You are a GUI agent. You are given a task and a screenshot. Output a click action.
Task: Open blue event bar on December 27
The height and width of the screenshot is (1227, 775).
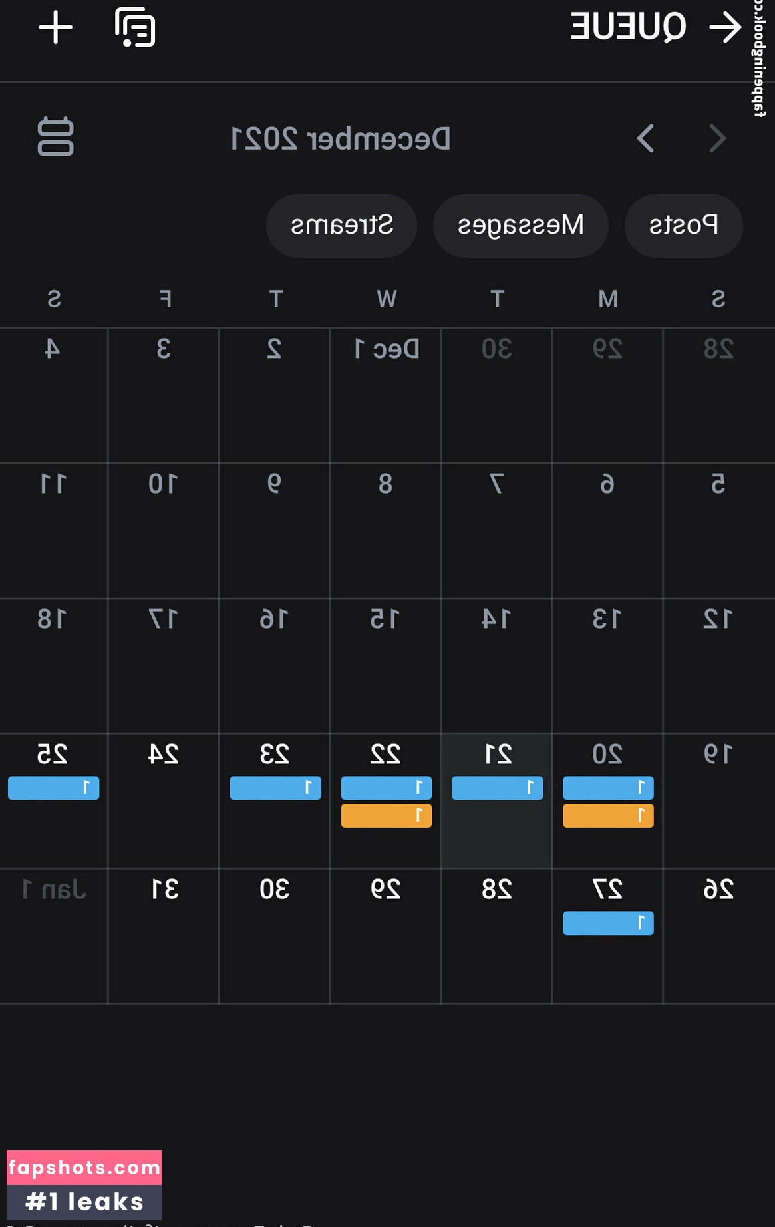tap(608, 923)
